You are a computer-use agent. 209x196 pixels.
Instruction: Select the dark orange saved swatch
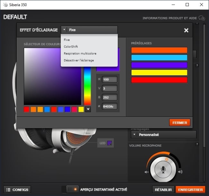33,109
